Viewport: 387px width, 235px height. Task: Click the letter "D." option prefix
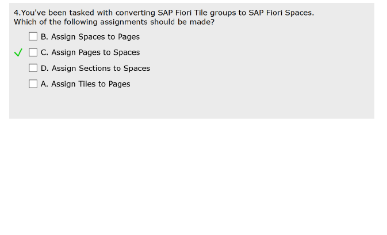point(45,68)
